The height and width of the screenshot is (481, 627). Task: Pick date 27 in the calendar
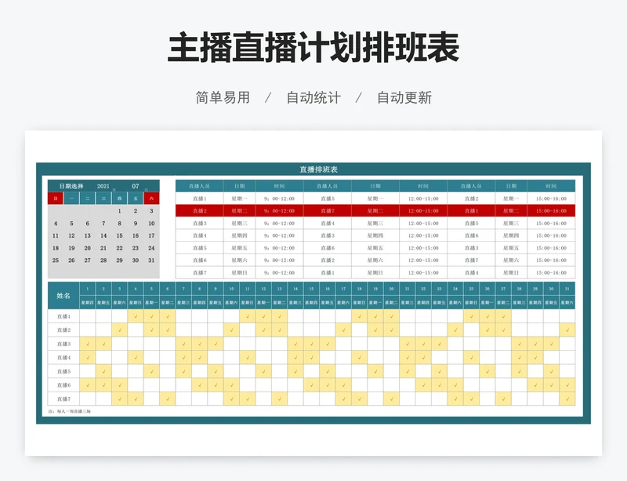tap(88, 261)
